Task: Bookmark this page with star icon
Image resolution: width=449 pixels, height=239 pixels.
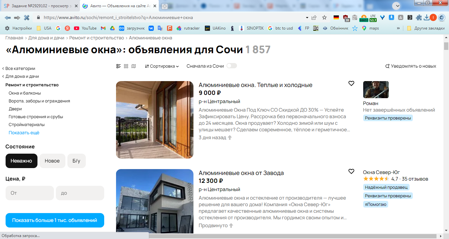Action: pos(324,17)
